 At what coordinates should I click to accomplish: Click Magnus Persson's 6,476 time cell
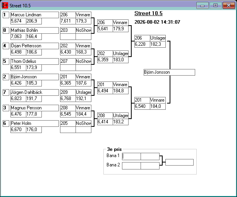[x=18, y=114]
